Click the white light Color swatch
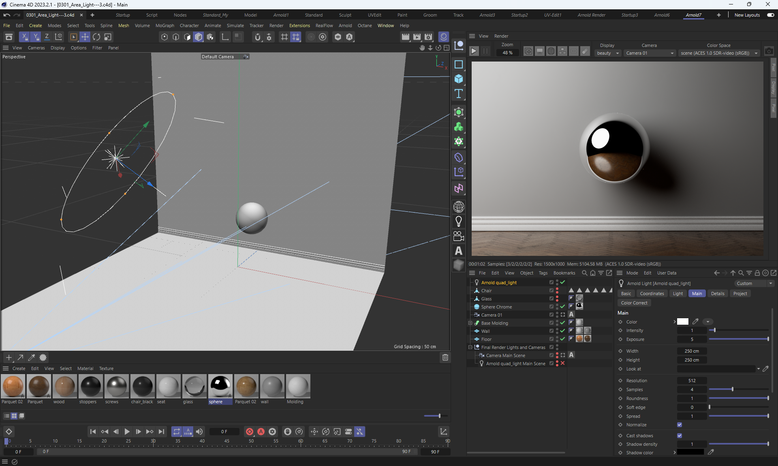 pyautogui.click(x=682, y=322)
